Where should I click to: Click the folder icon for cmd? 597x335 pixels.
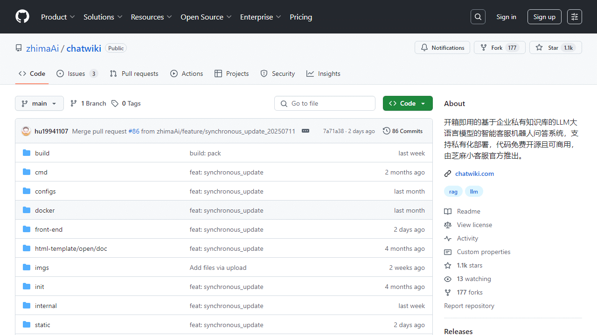27,172
